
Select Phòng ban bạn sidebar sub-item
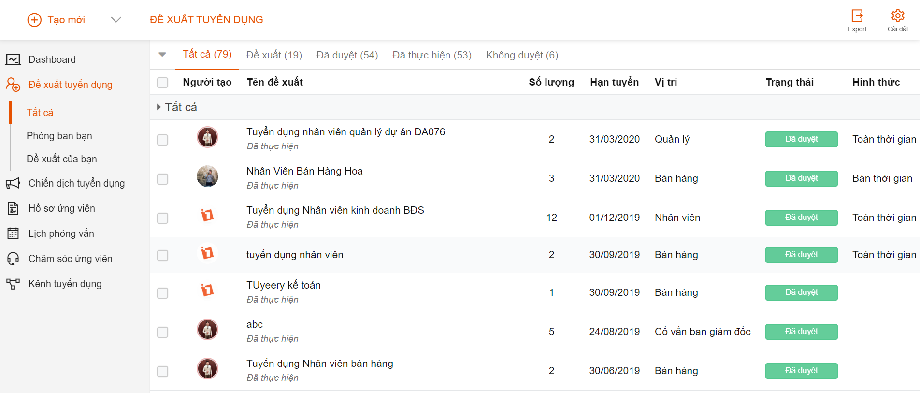click(x=59, y=136)
